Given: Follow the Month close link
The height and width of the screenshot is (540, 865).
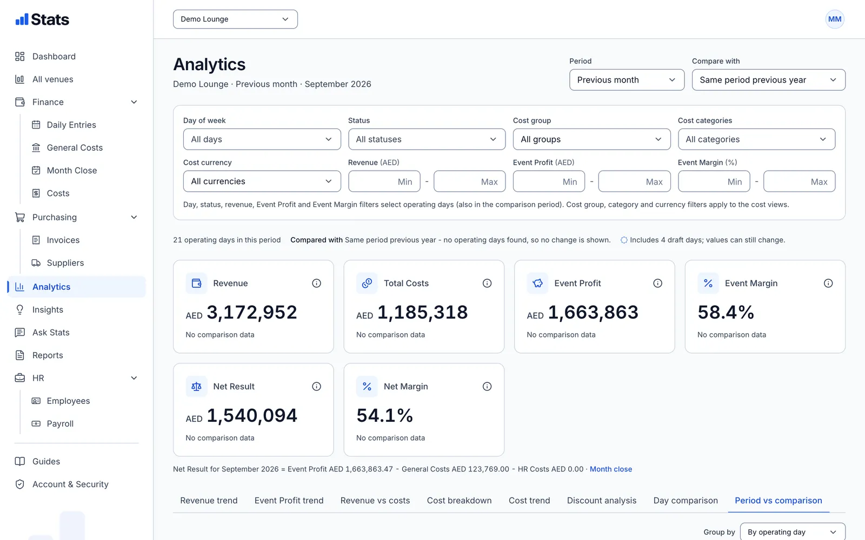Looking at the screenshot, I should click(x=611, y=469).
